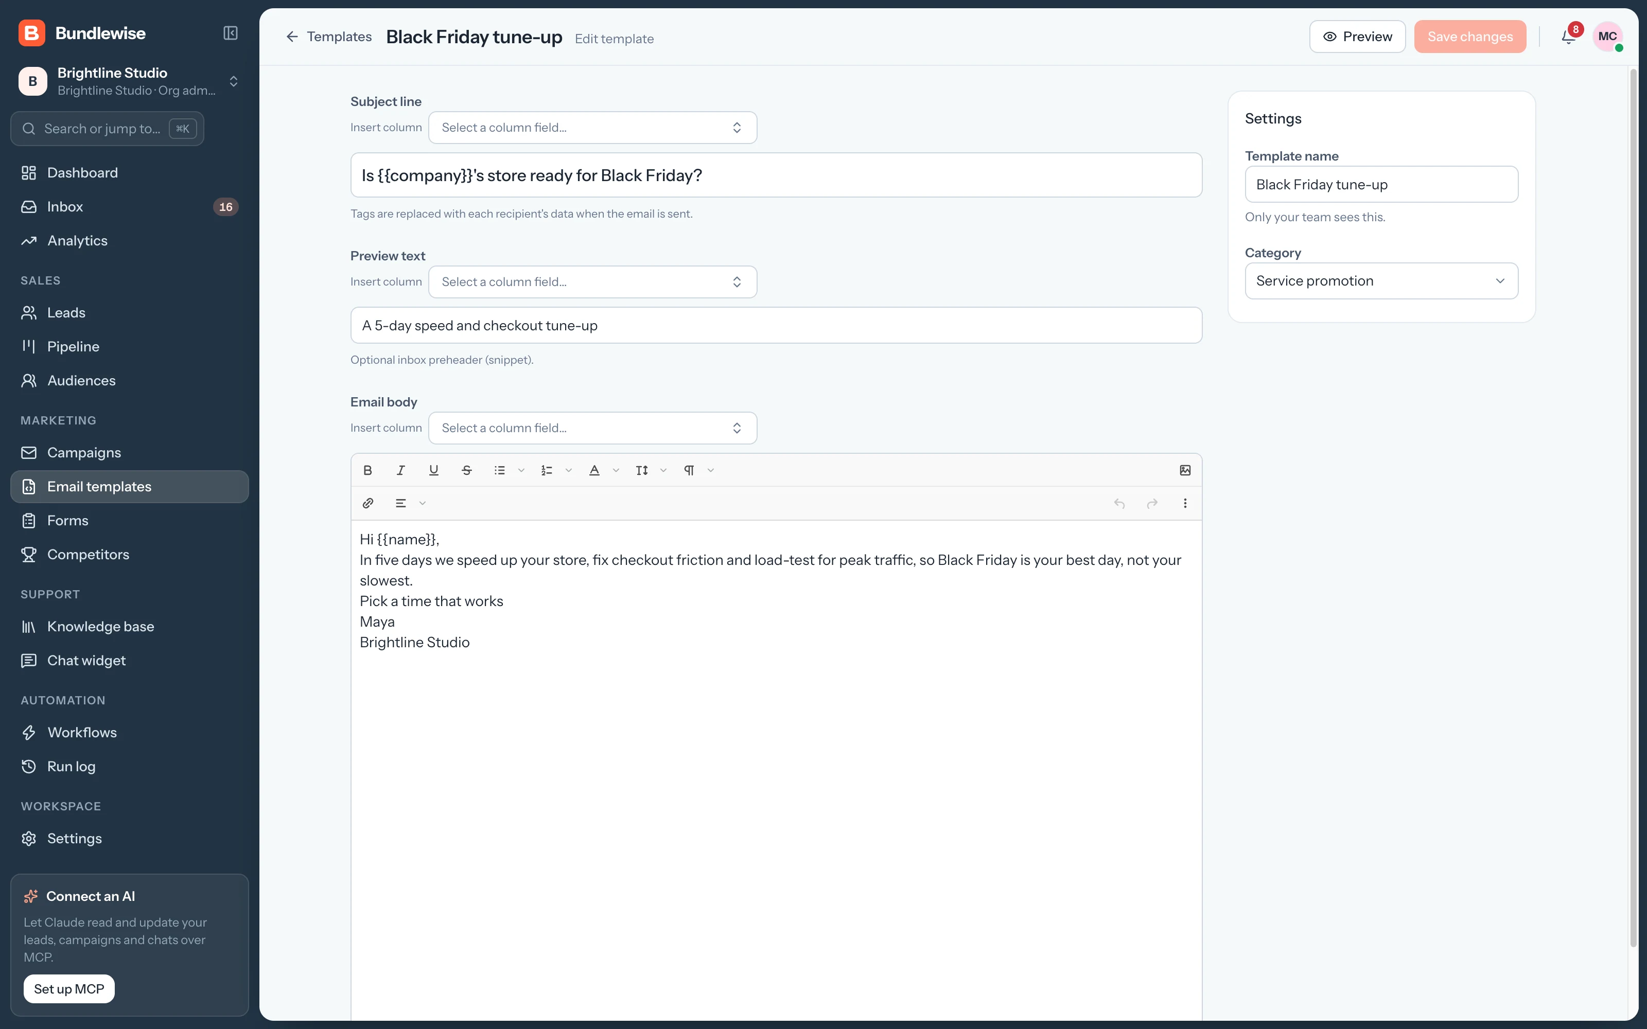Go back to Templates
1647x1029 pixels.
coord(329,37)
